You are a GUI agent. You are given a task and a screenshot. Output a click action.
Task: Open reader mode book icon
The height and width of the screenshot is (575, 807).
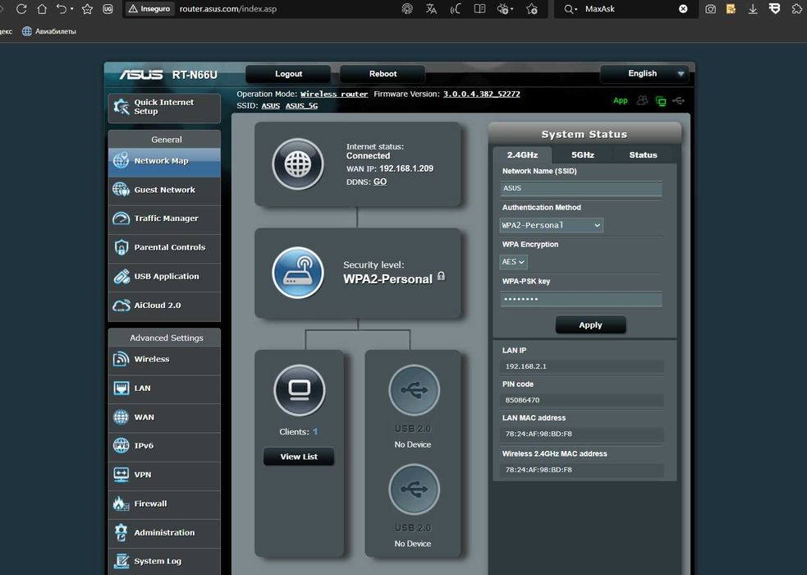tap(479, 9)
